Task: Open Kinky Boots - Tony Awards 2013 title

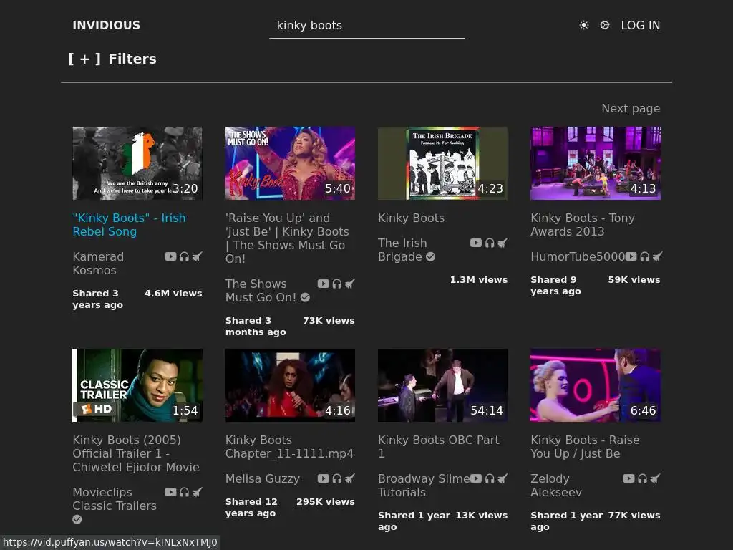Action: click(x=583, y=225)
